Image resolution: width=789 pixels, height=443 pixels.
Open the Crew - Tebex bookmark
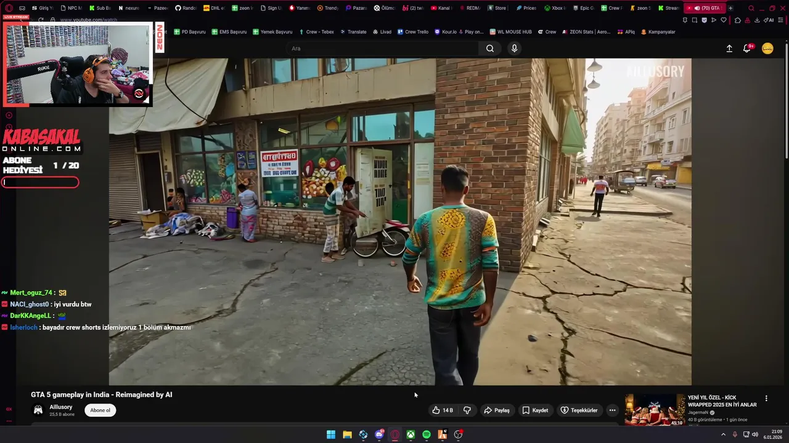[316, 31]
